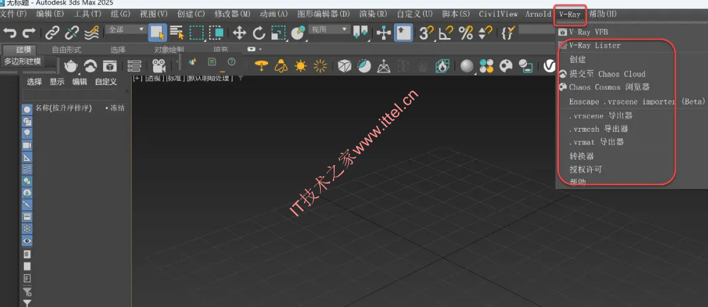708x307 pixels.
Task: Switch to the 对象绘制 ribbon tab
Action: 169,49
